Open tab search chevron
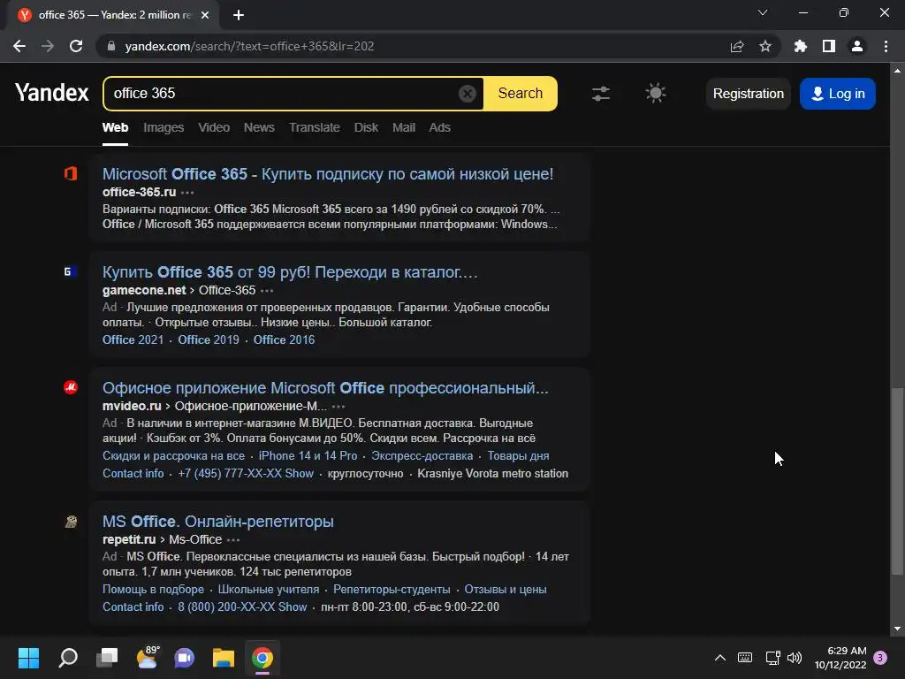This screenshot has width=905, height=679. point(763,12)
